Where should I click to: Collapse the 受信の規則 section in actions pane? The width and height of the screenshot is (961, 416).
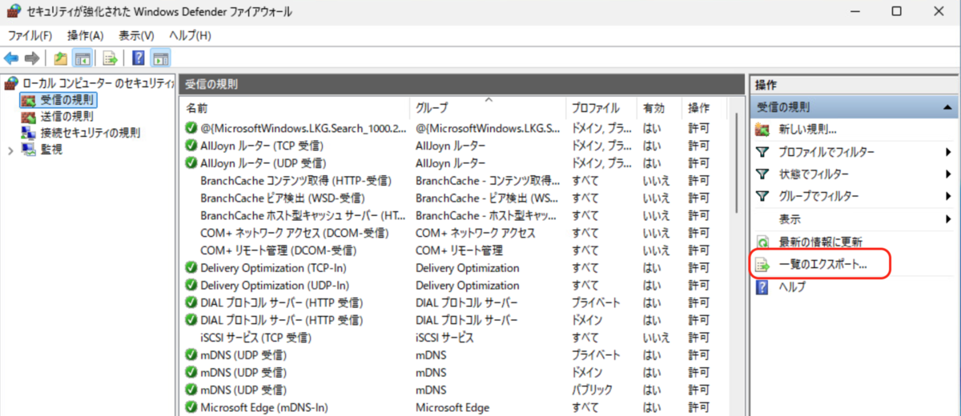[x=947, y=107]
